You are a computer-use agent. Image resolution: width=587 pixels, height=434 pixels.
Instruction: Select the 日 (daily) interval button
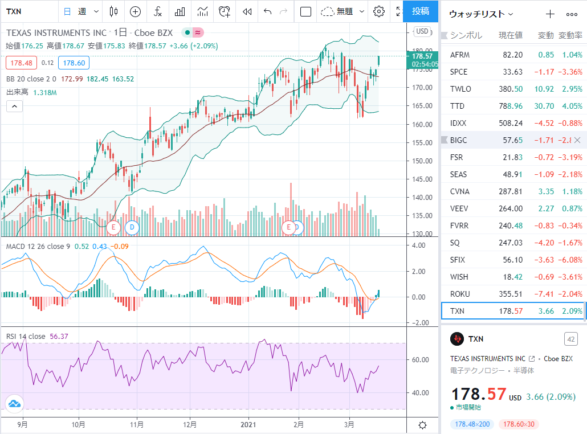coord(67,11)
